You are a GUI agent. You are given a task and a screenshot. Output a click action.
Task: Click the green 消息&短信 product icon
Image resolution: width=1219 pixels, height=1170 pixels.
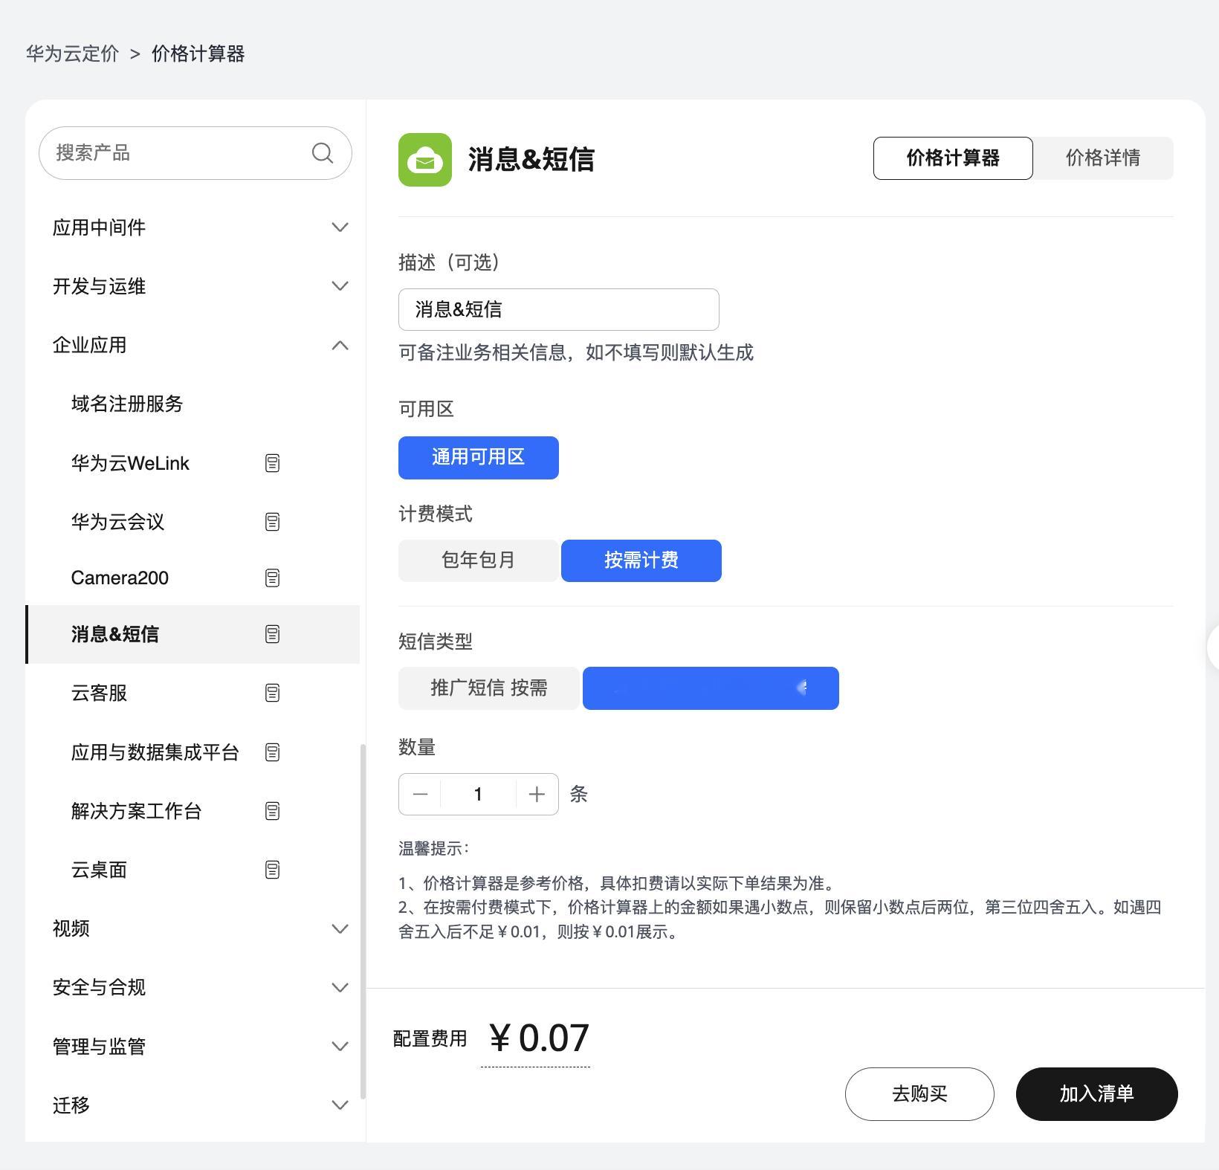[425, 160]
